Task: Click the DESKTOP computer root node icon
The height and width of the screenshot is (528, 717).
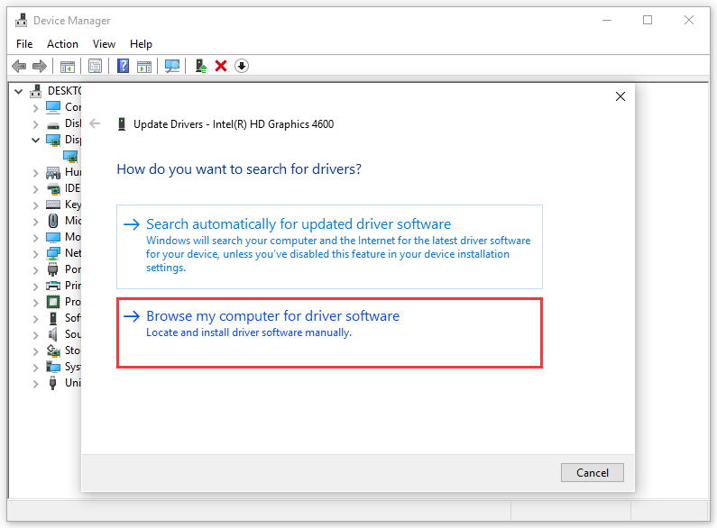Action: (x=36, y=91)
